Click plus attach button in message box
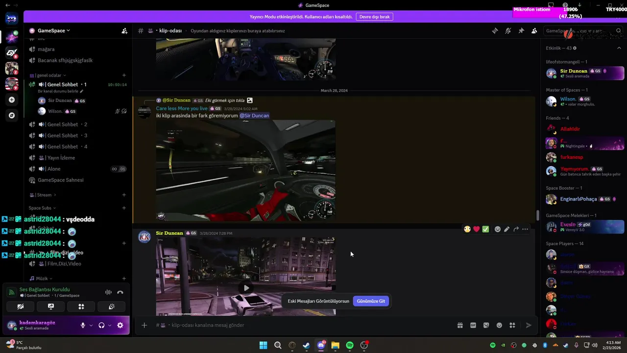 tap(144, 325)
